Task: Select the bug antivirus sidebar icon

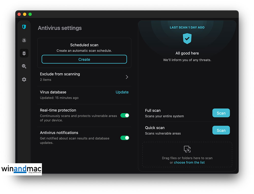Action: click(x=24, y=53)
